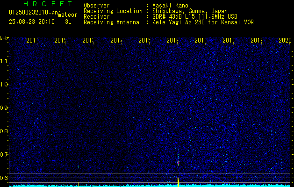Click the 'Observer' field label
294x187 pixels.
pyautogui.click(x=97, y=6)
